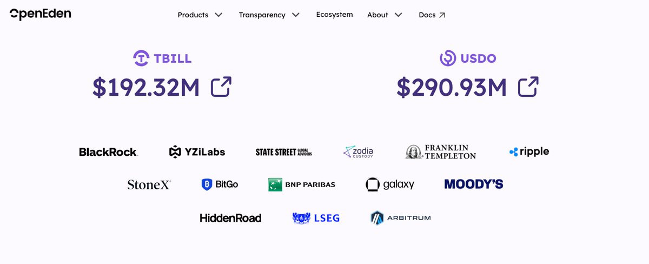Screen dimensions: 649x264
Task: Expand the Transparency dropdown menu
Action: tap(269, 15)
